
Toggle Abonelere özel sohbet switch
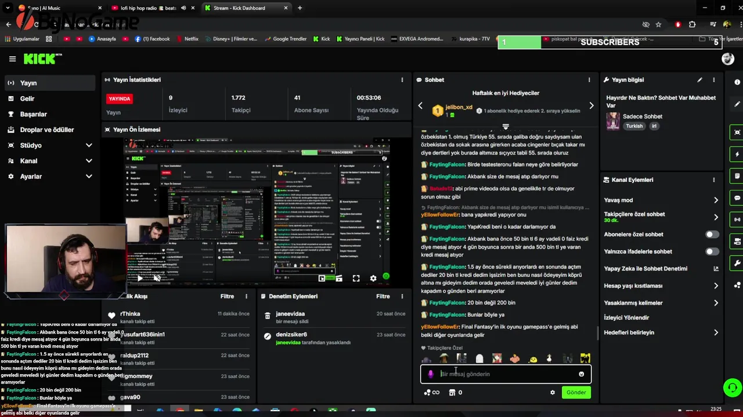712,235
